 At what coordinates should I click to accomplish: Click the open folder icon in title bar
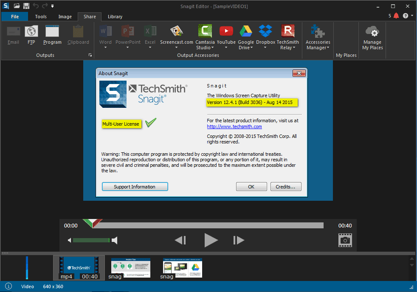(17, 6)
